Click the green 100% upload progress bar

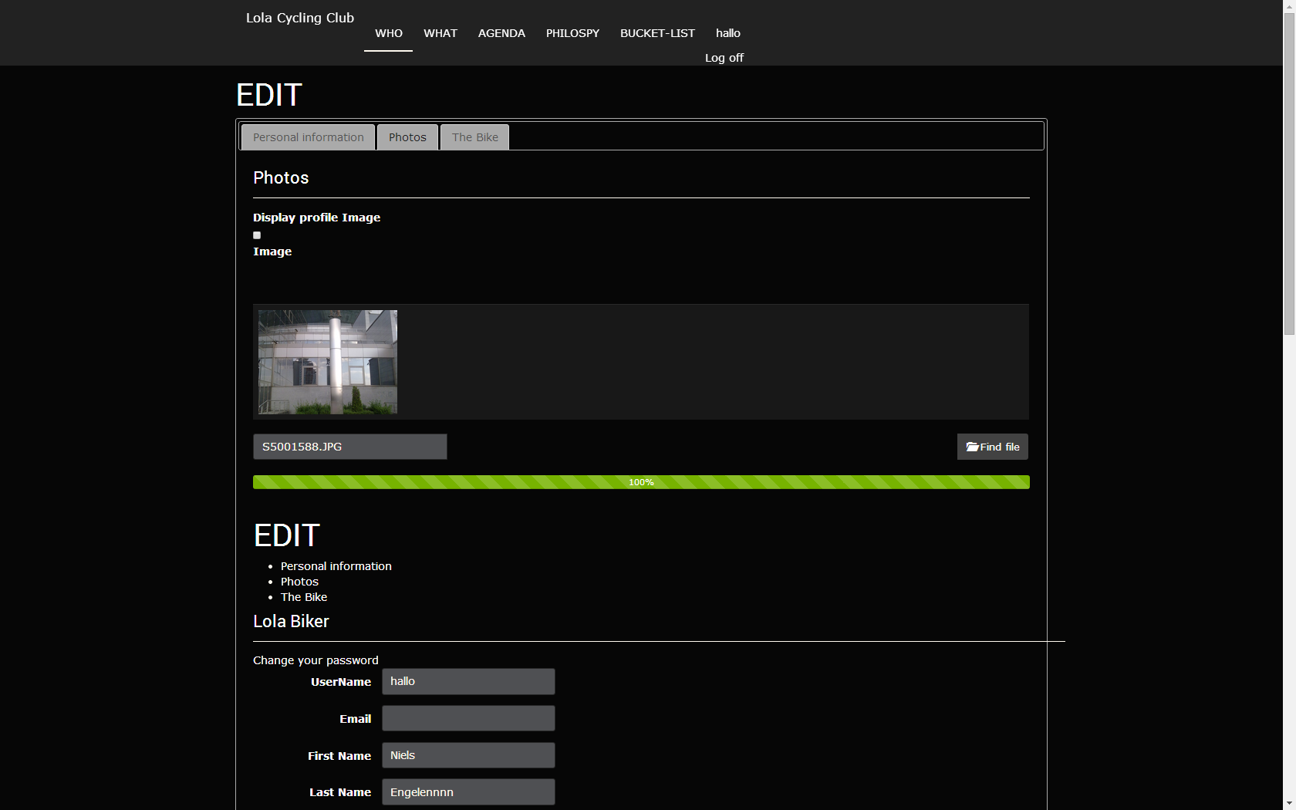pyautogui.click(x=640, y=482)
